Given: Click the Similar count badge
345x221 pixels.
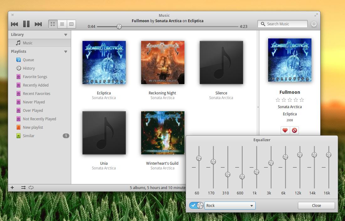Looking at the screenshot, I should point(66,136).
